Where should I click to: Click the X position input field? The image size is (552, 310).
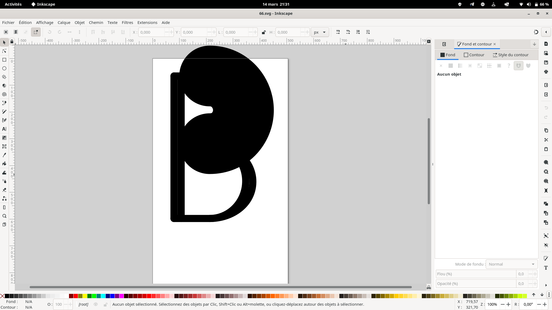coord(151,32)
